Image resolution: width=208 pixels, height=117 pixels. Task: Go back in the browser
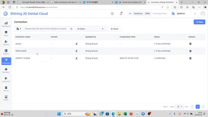(x=4, y=7)
